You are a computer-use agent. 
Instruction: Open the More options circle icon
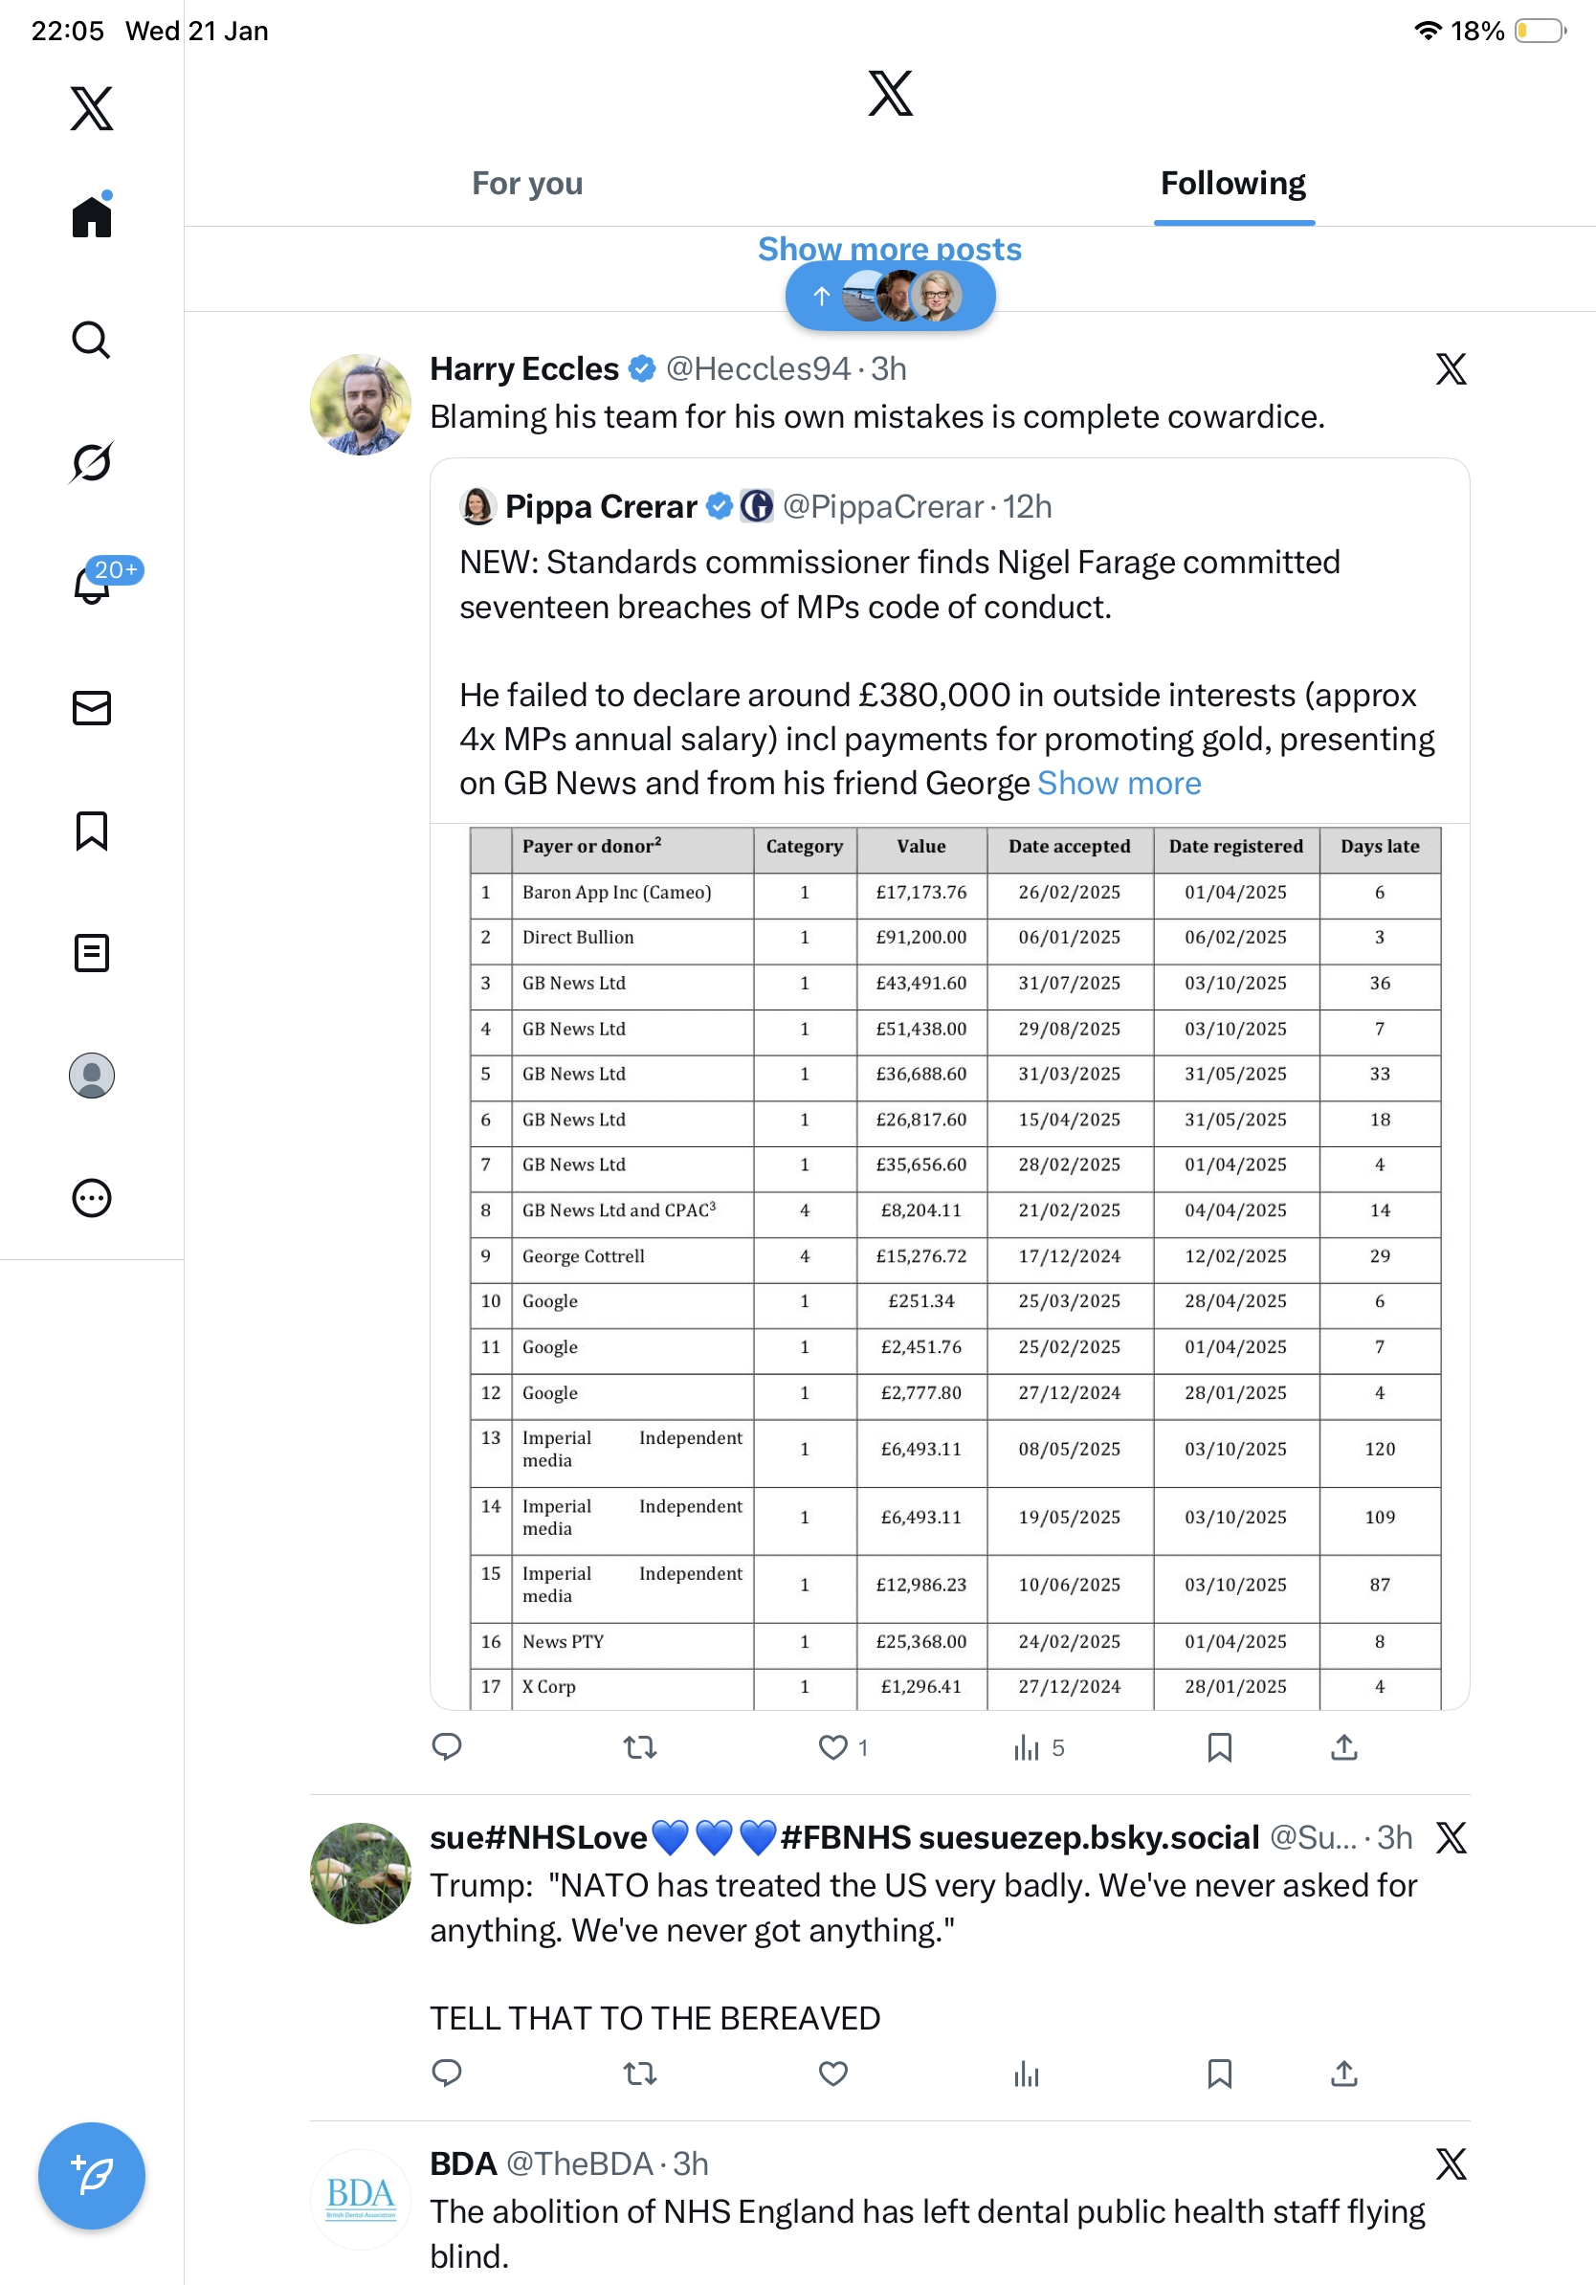92,1198
